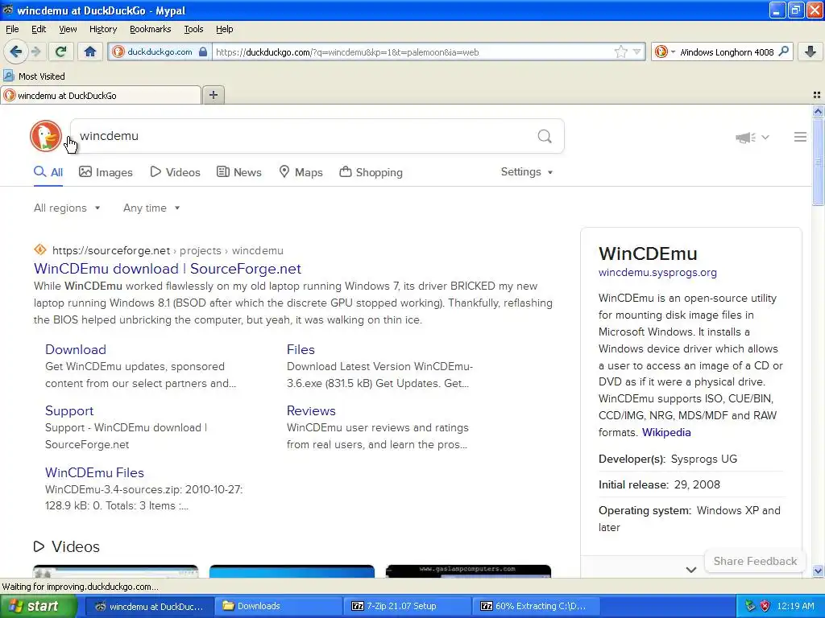Click the scrollbar down arrow
This screenshot has height=618, width=825.
[x=818, y=571]
